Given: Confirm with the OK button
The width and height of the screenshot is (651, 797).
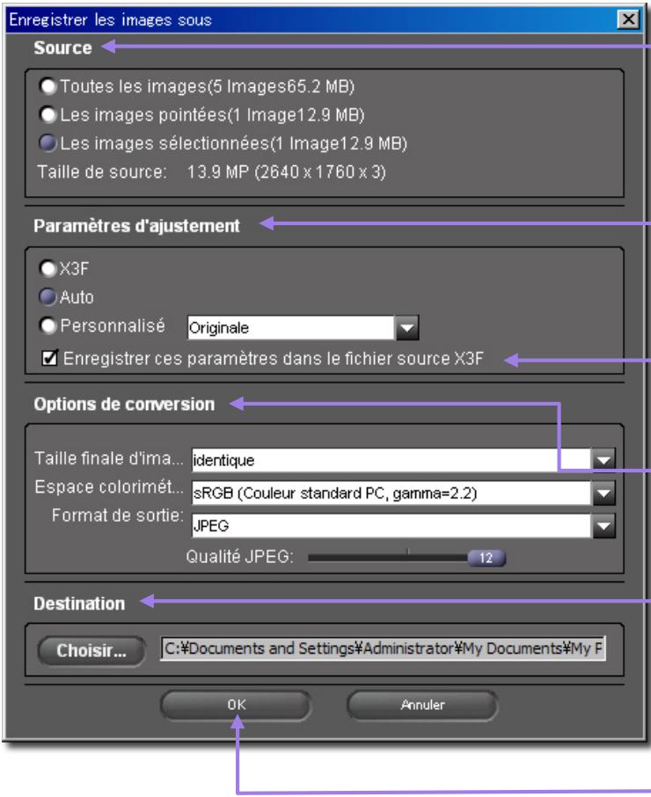Looking at the screenshot, I should pos(236,705).
